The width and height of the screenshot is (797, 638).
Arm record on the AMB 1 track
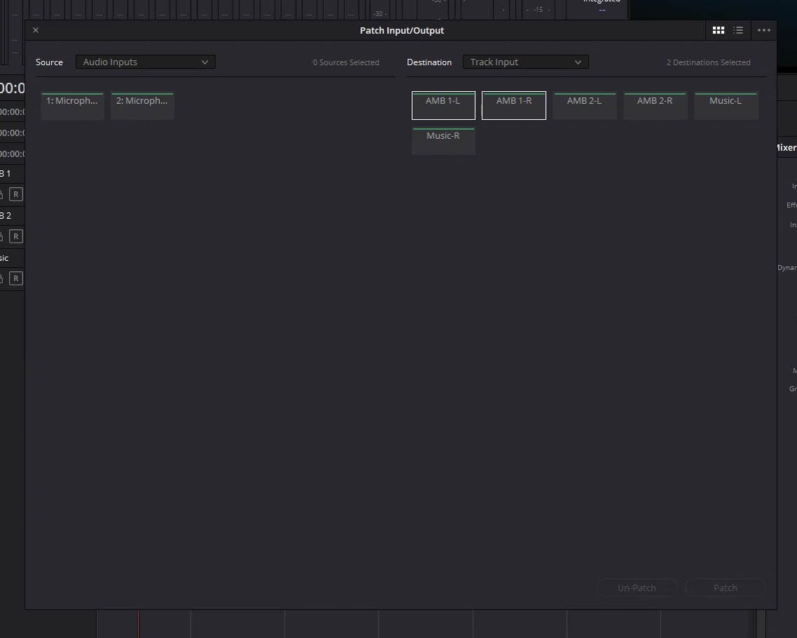tap(16, 194)
